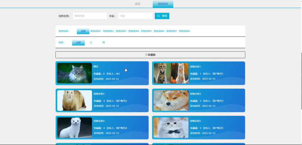Viewport: 302px width, 145px height.
Task: Open the white weasel thumbnail for 宠物名称4
Action: pos(75,128)
